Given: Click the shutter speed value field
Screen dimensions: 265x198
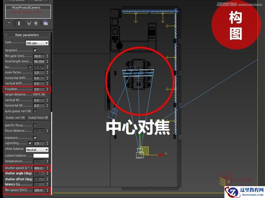Looking at the screenshot, I should 39,168.
